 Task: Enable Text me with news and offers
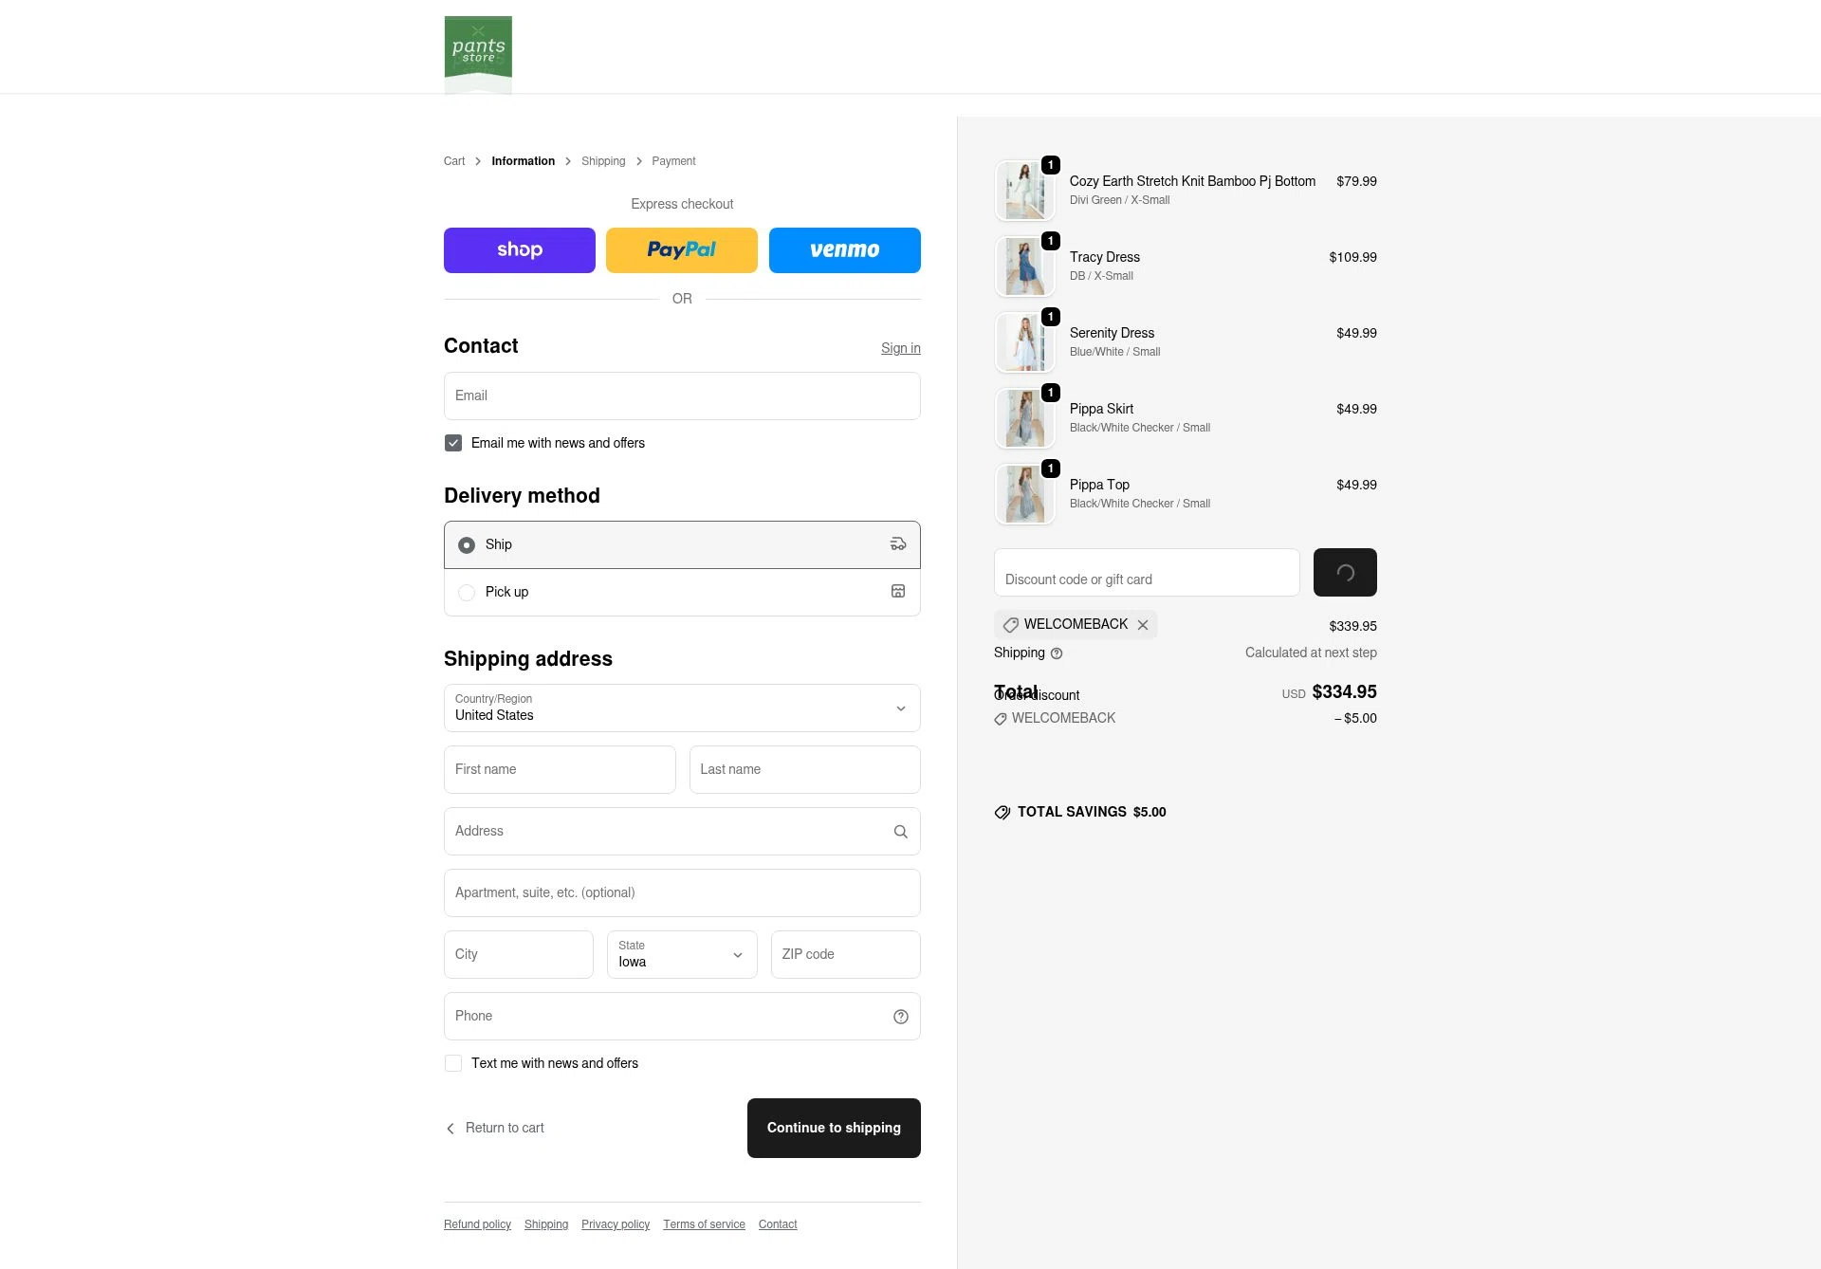pyautogui.click(x=452, y=1063)
